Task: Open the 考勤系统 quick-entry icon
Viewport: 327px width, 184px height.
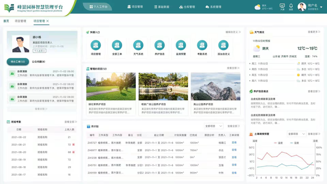Action: coord(202,45)
